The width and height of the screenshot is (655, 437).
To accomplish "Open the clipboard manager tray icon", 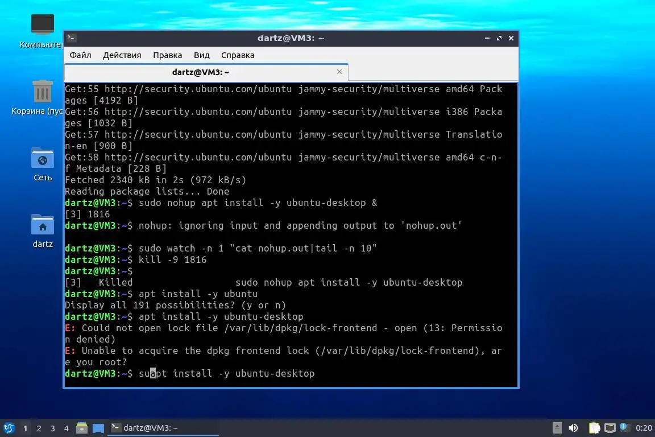I will click(x=594, y=428).
